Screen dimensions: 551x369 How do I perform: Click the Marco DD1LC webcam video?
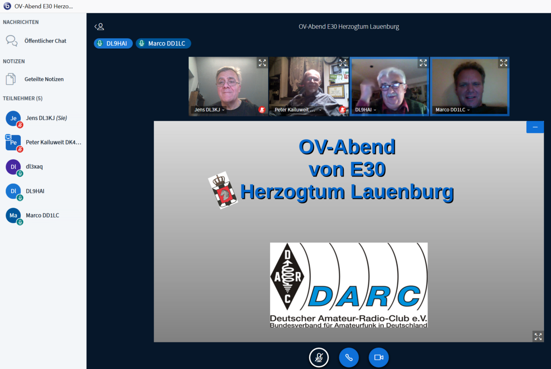pyautogui.click(x=469, y=86)
